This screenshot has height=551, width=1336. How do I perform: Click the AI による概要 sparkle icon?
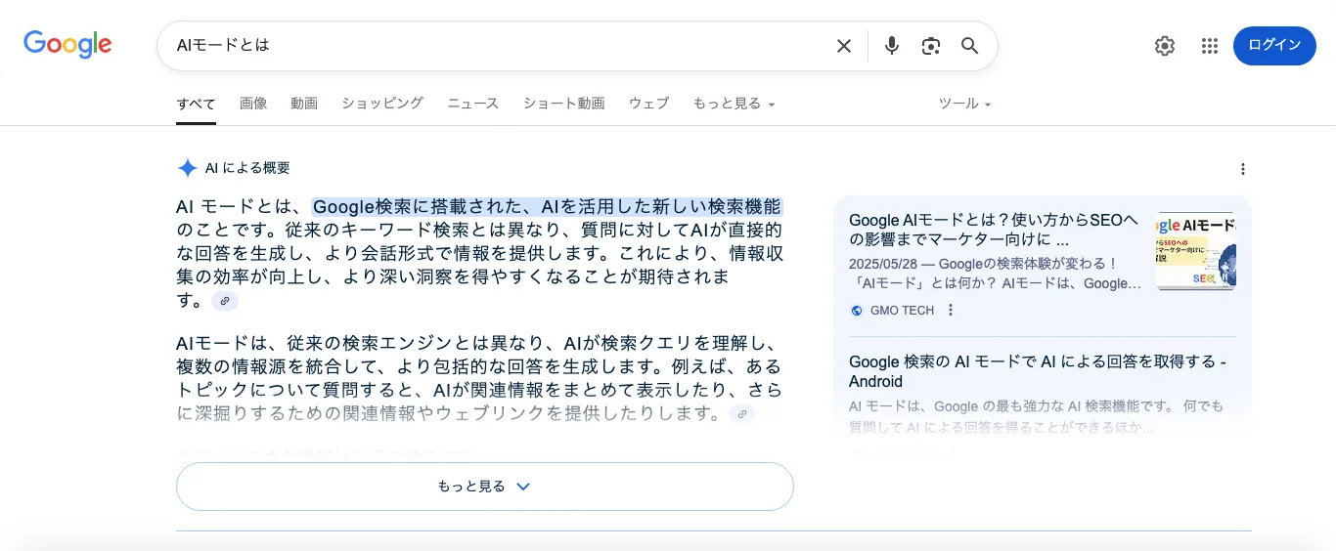(x=187, y=168)
